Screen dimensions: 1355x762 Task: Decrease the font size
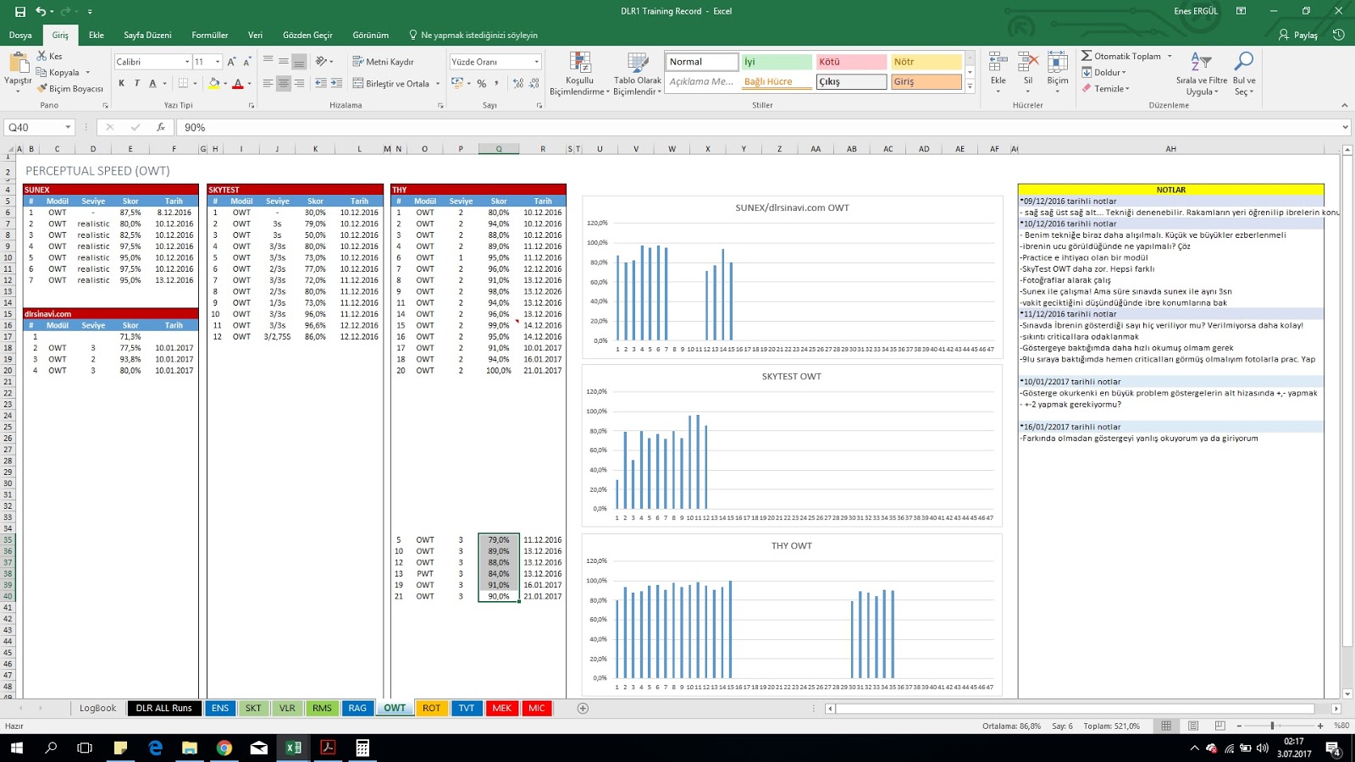[x=246, y=62]
